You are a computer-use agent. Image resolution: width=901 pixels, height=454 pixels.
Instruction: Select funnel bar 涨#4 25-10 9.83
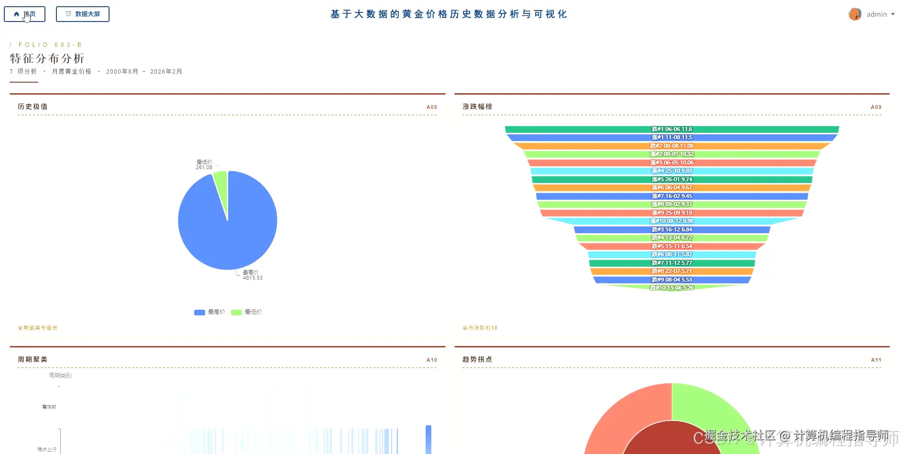pyautogui.click(x=672, y=171)
